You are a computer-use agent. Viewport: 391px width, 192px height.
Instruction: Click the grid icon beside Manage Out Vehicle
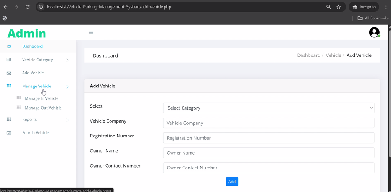point(19,108)
